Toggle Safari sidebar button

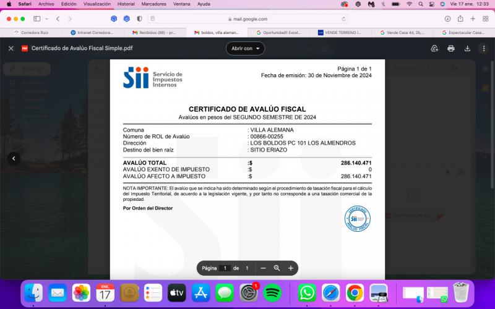click(37, 19)
